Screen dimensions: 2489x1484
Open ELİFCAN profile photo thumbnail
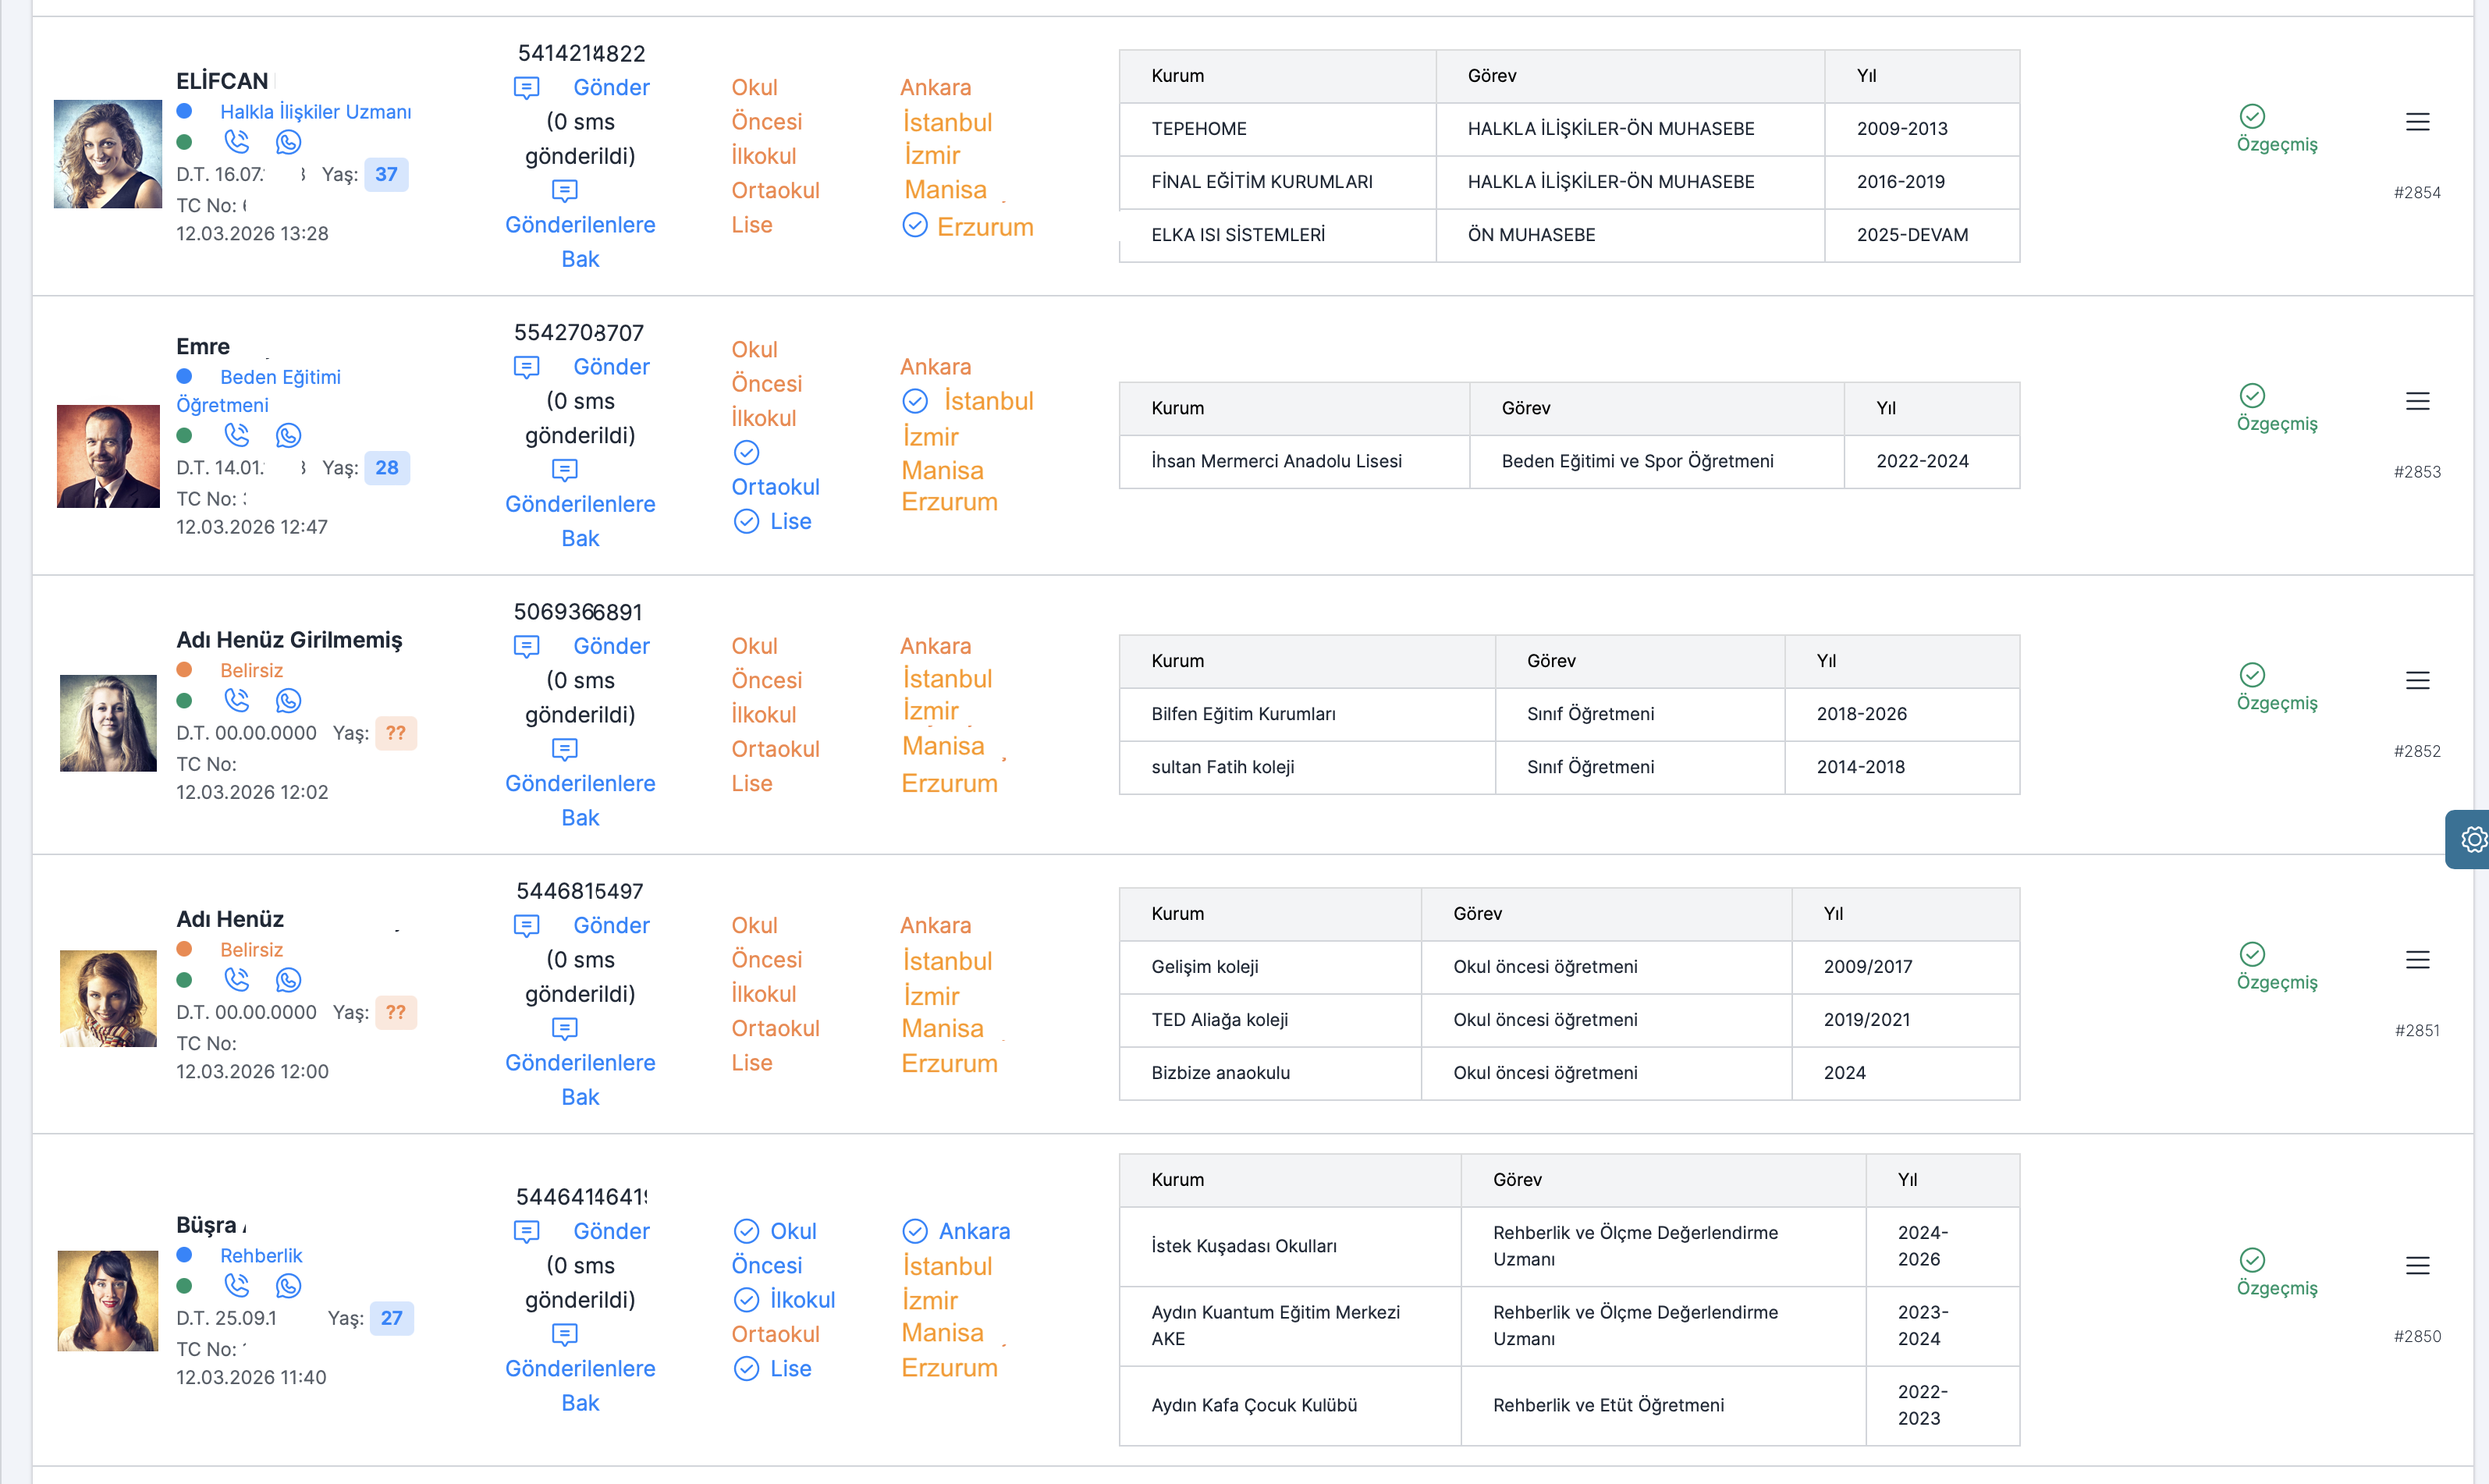click(x=108, y=154)
